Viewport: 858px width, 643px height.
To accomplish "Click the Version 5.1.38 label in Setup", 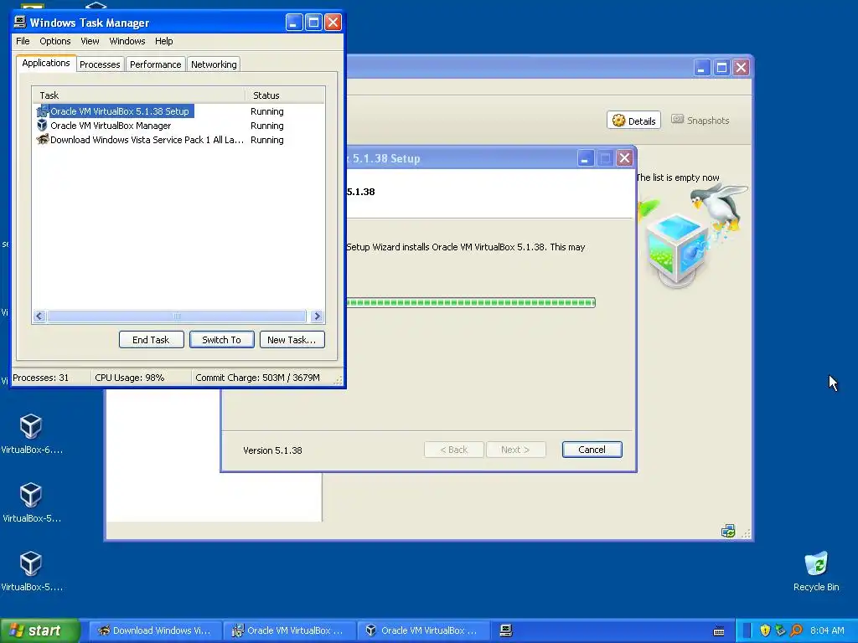I will tap(272, 450).
